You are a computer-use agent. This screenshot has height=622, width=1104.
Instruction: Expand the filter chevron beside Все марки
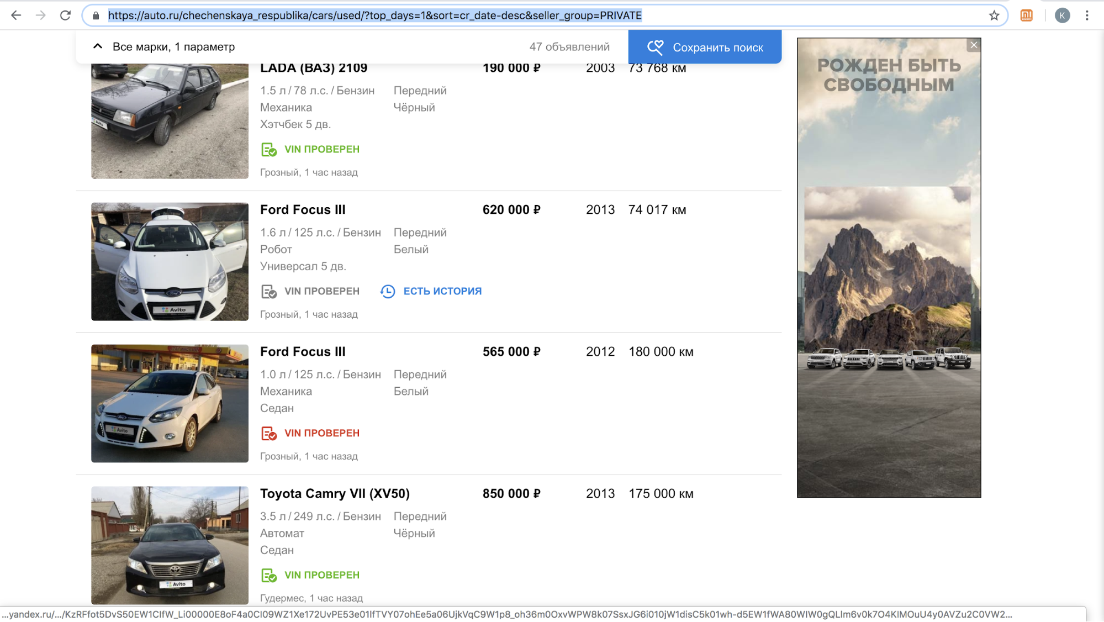click(98, 46)
